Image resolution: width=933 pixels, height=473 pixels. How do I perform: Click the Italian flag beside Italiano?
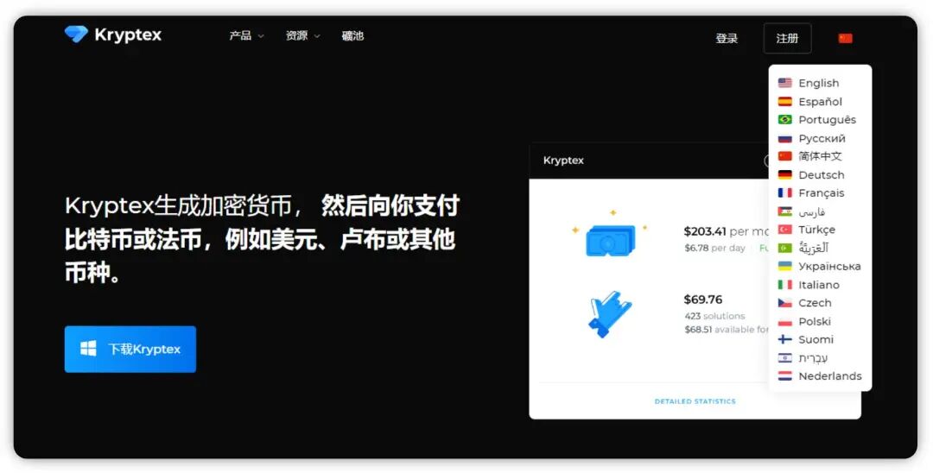784,285
